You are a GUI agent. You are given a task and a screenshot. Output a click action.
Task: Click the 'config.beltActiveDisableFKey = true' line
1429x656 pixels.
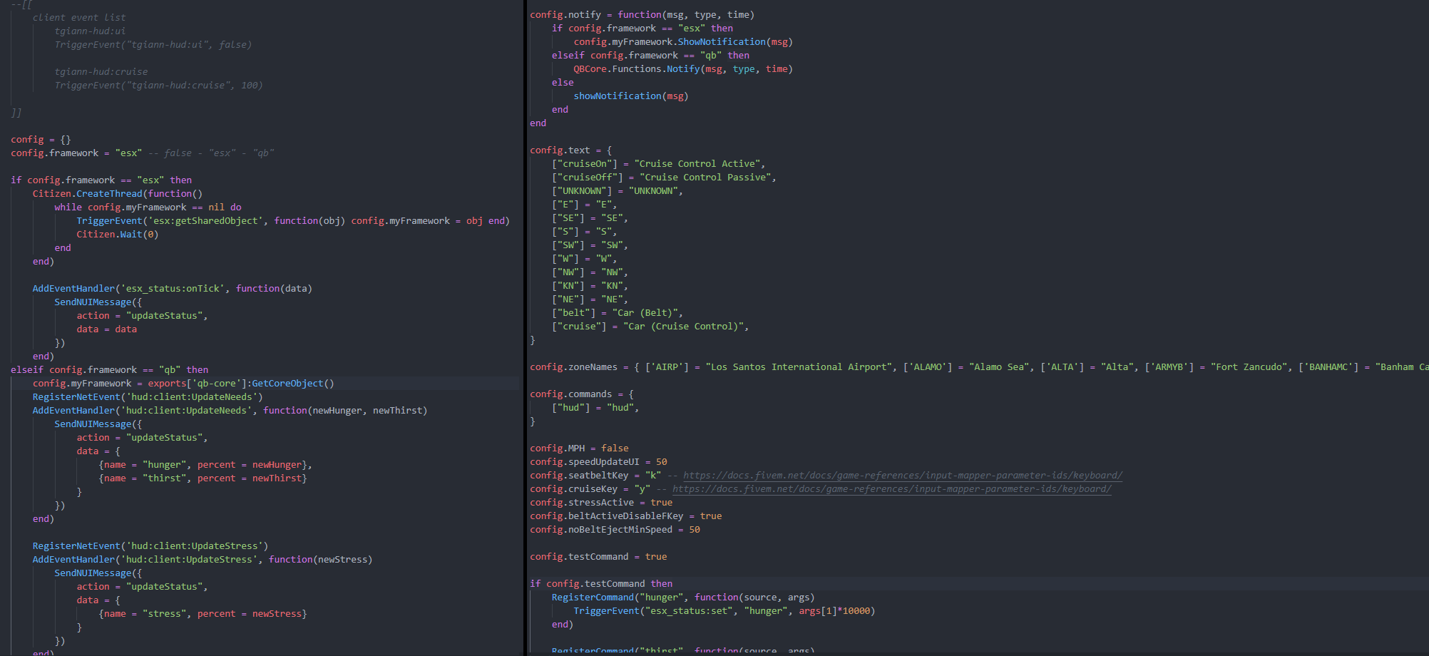625,516
